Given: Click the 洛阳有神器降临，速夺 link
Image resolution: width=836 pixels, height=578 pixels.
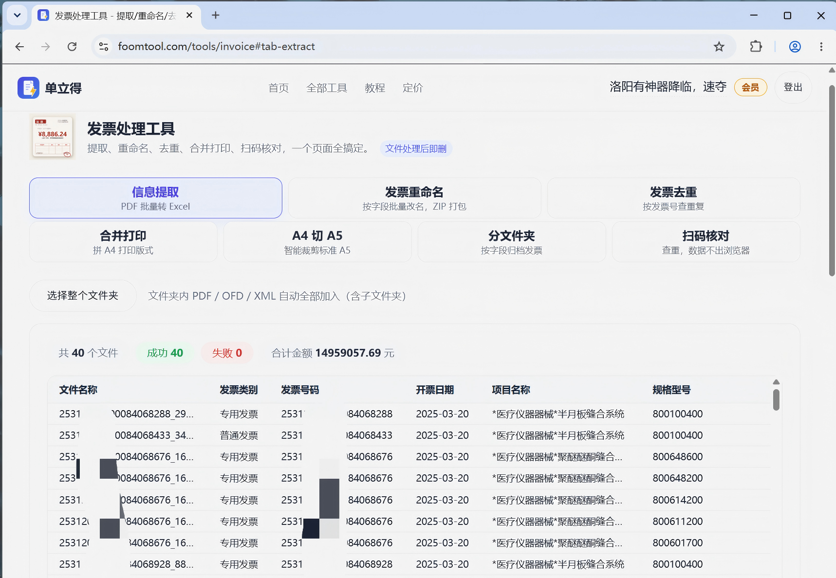Looking at the screenshot, I should 668,87.
